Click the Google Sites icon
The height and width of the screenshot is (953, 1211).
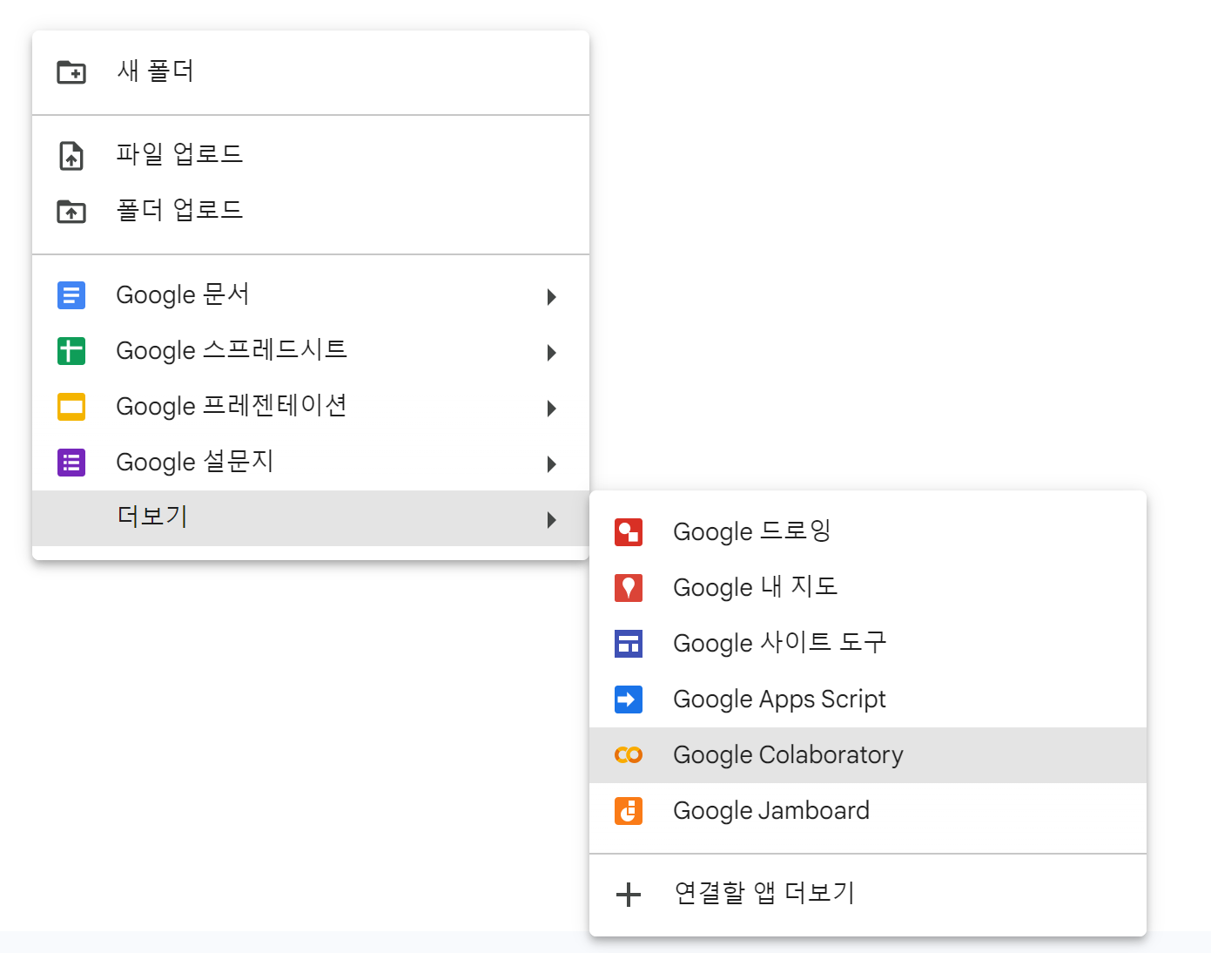pos(629,644)
